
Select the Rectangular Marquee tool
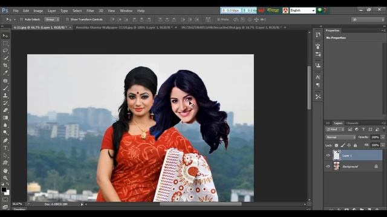click(5, 43)
